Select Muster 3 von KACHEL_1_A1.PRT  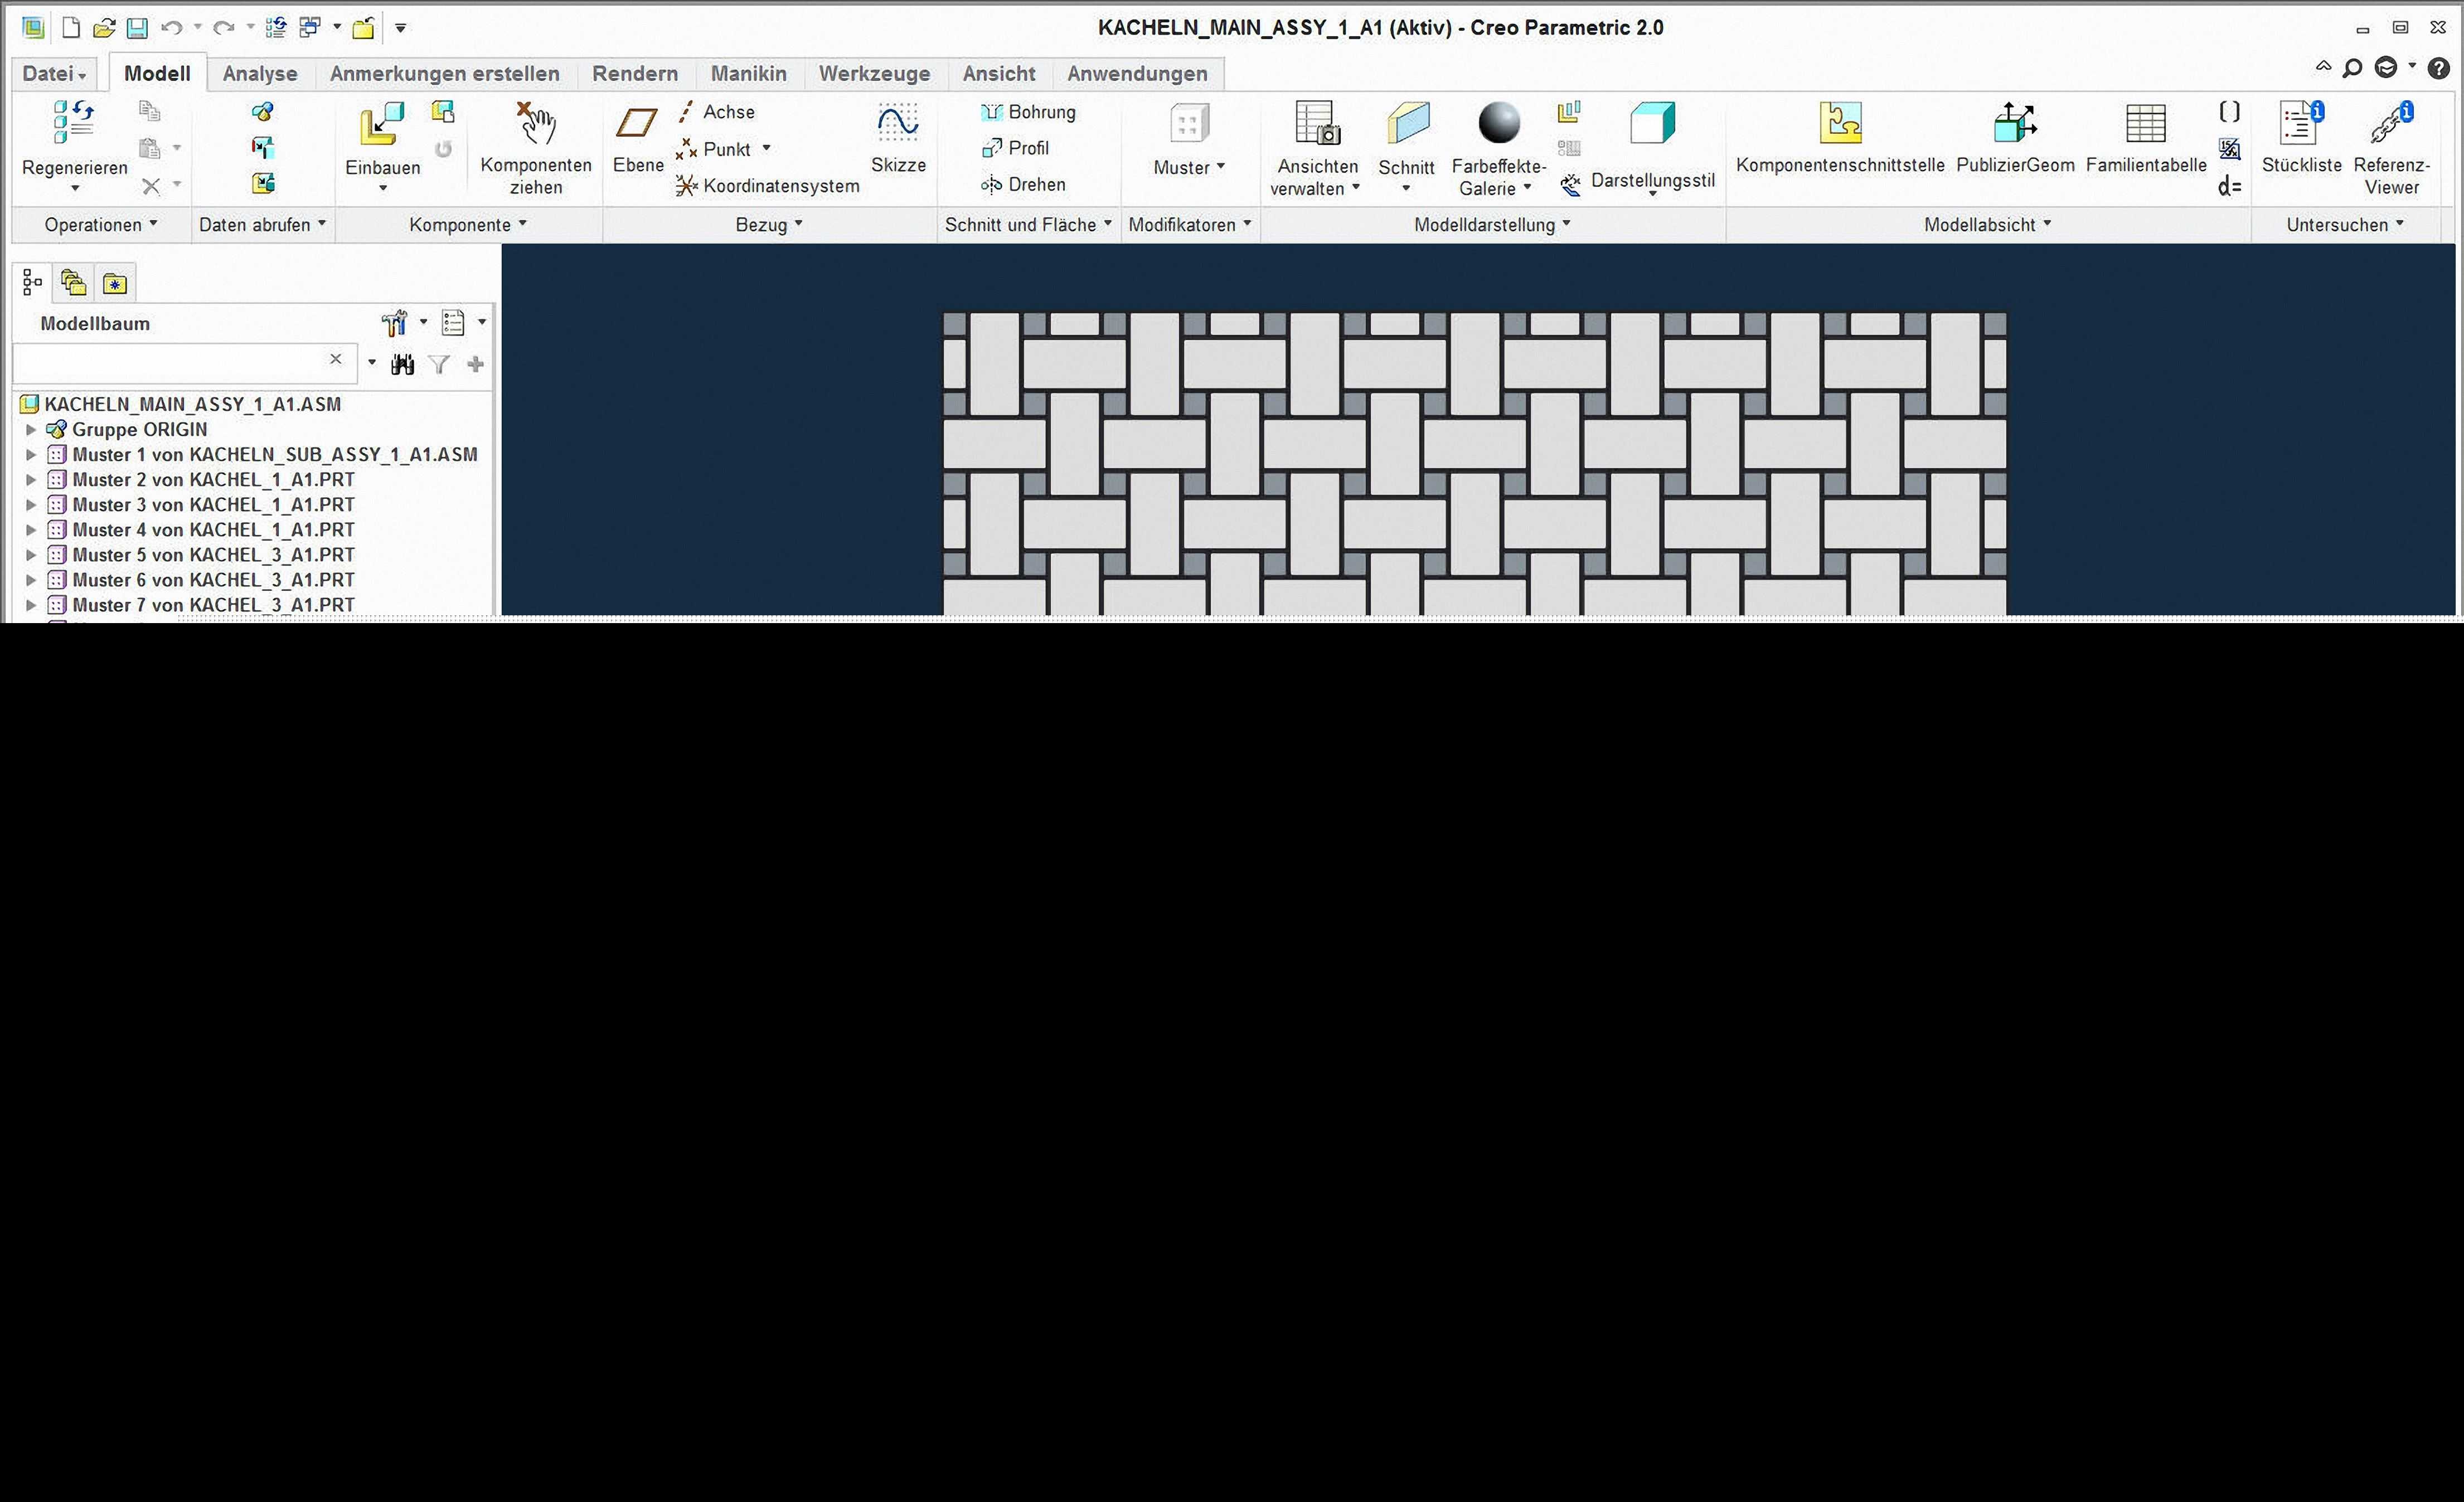(213, 505)
